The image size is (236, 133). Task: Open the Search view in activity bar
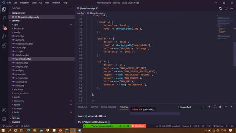coord(4,18)
